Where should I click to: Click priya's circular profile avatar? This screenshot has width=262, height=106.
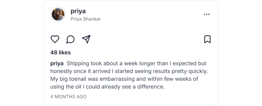click(58, 14)
